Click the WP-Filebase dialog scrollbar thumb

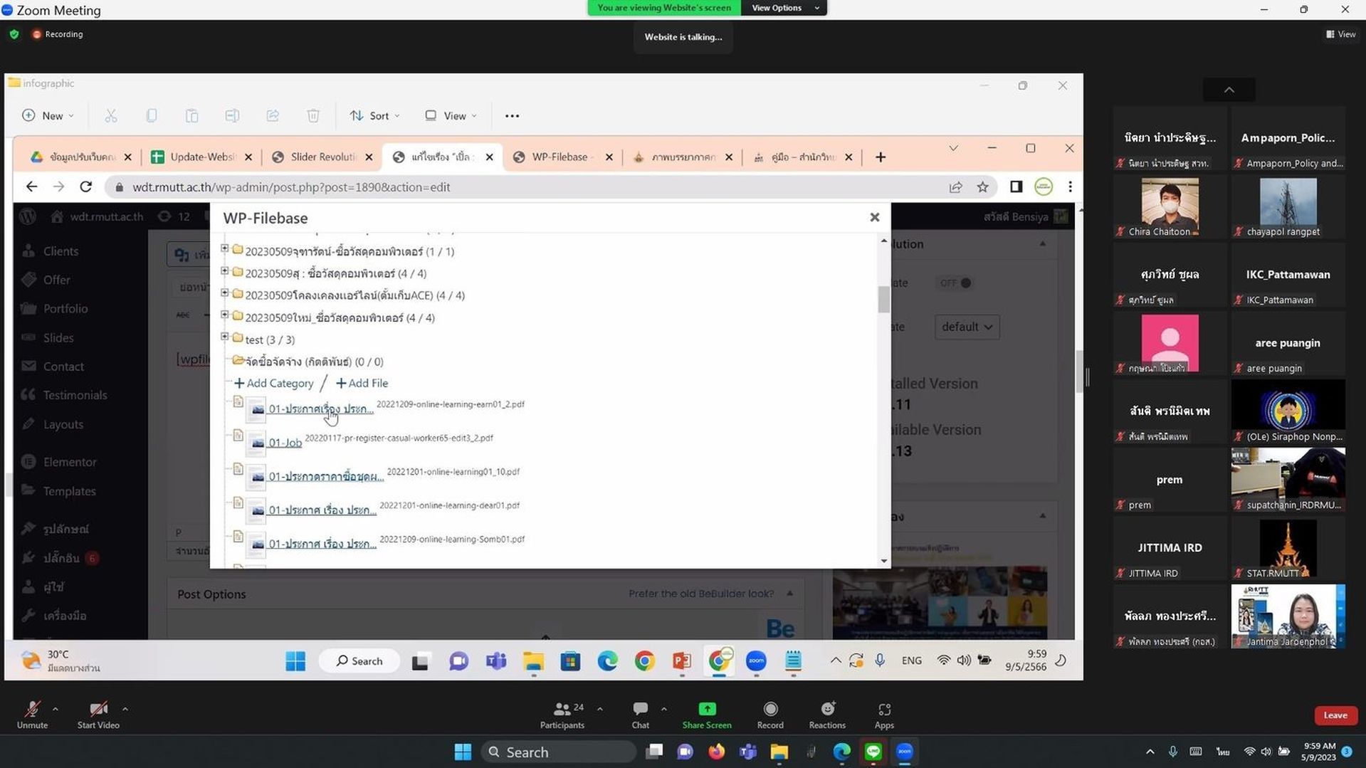883,299
